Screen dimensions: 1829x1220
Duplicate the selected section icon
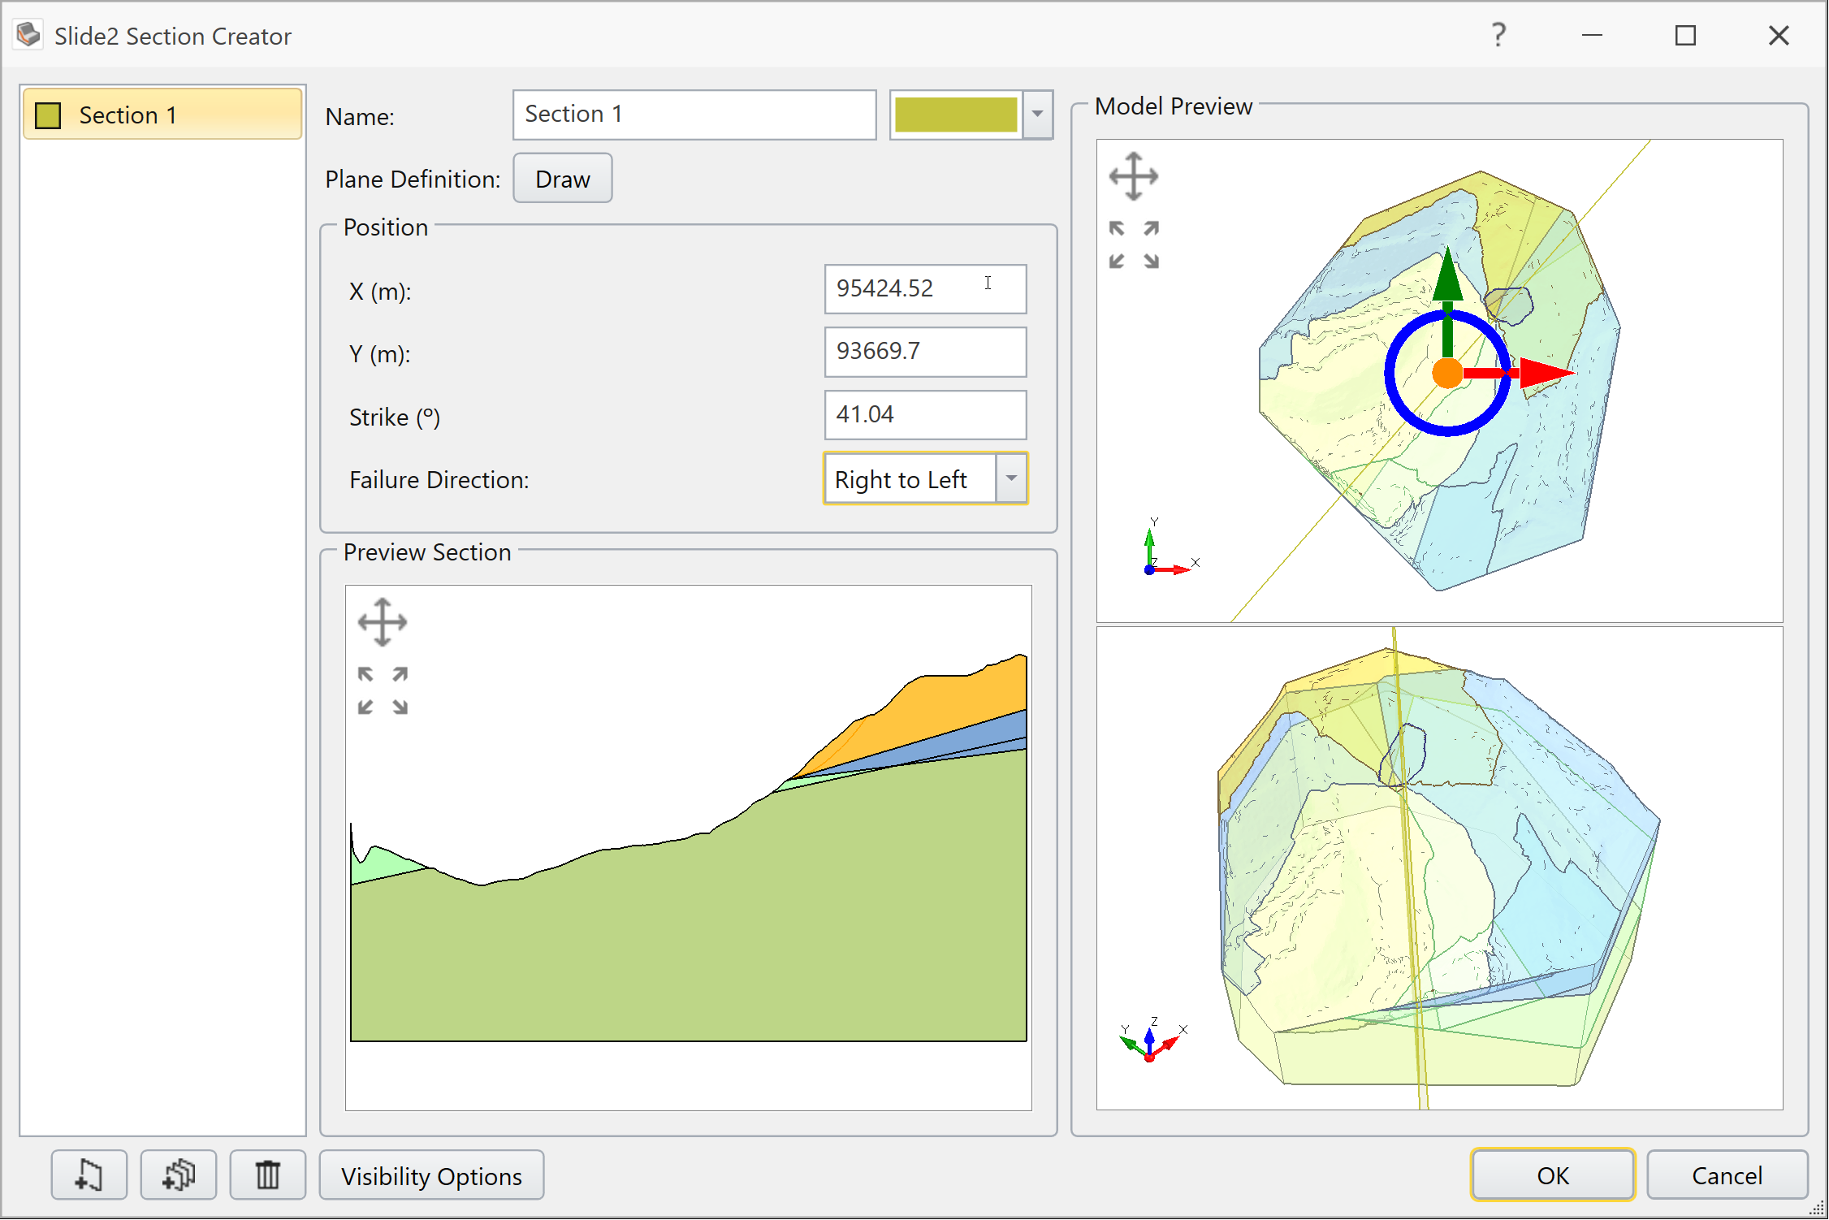[179, 1175]
